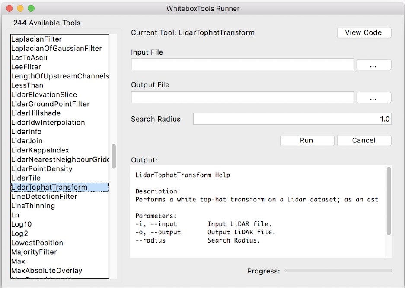Select the Ln tool

click(x=60, y=215)
